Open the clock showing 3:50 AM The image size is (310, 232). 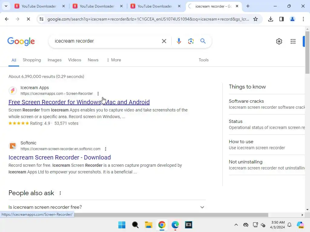278,225
